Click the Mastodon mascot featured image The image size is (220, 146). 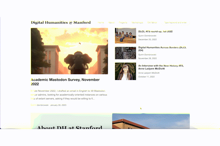tap(69, 51)
